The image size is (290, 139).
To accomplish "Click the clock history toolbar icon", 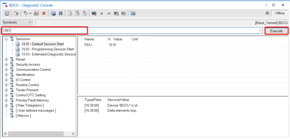I will 26,13.
